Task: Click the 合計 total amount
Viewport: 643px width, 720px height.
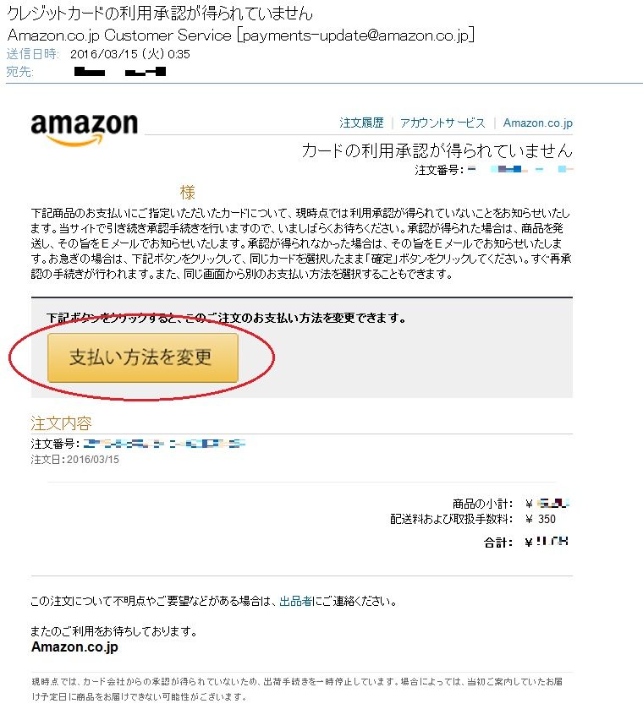Action: coord(547,542)
